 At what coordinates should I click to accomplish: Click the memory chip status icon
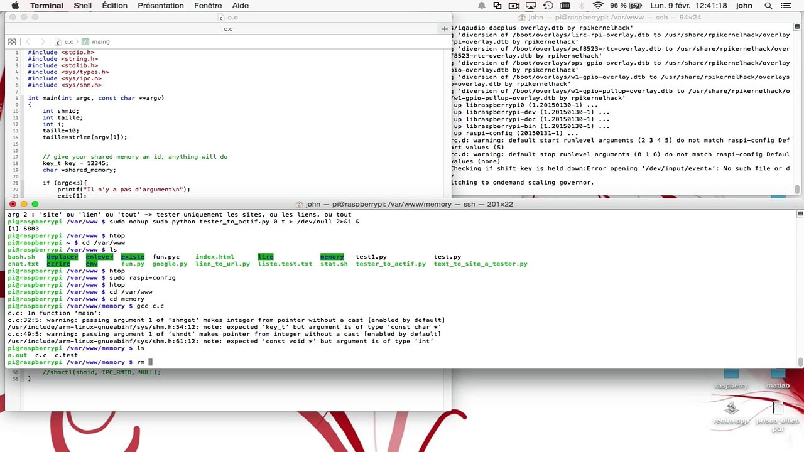[x=564, y=6]
